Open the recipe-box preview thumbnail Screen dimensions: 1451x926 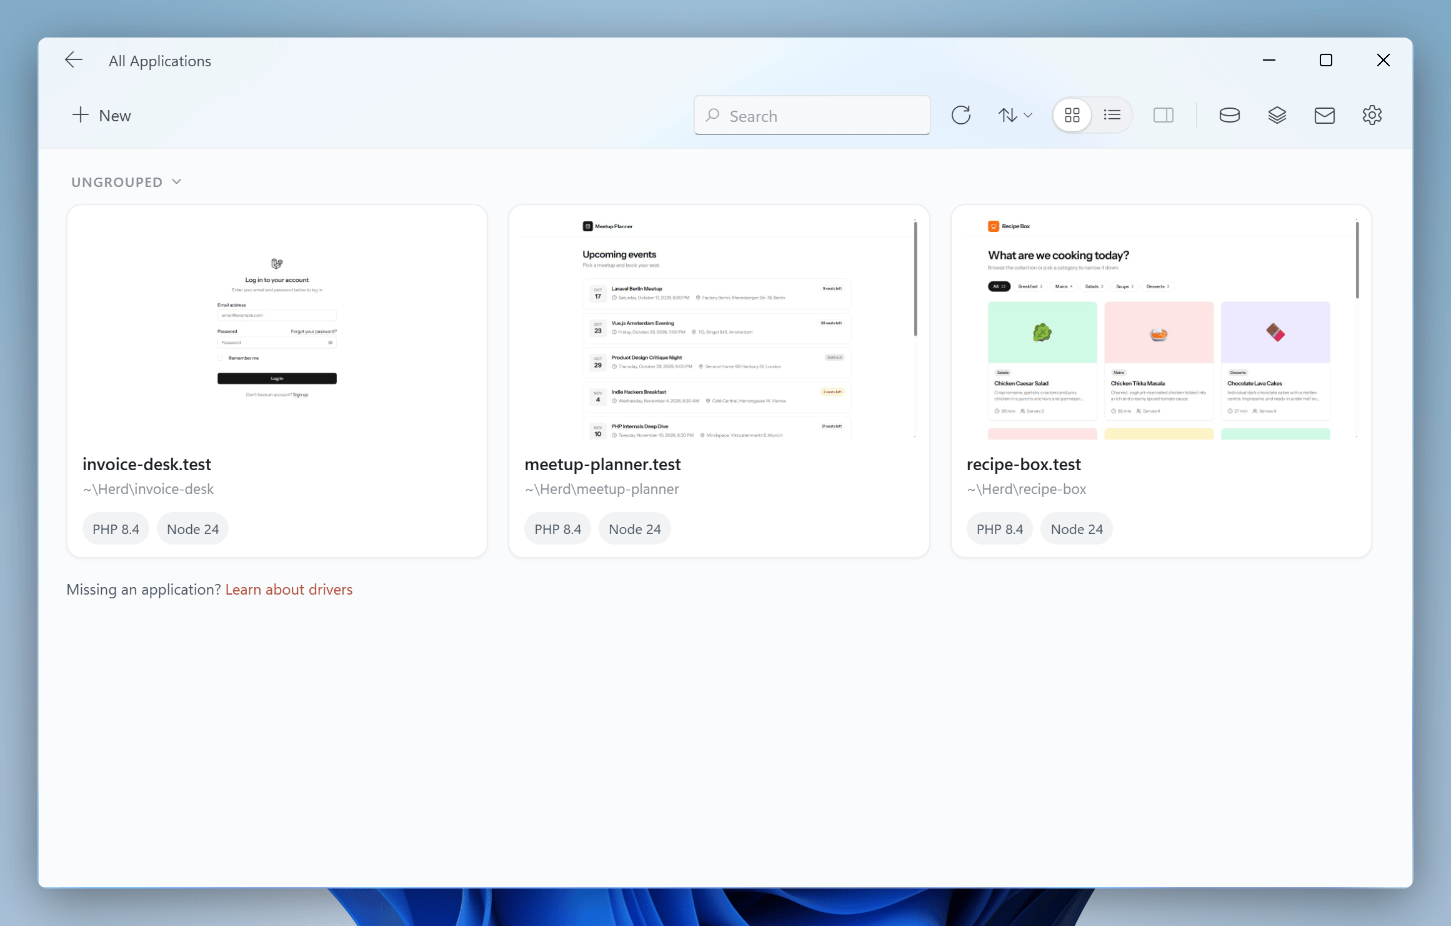point(1160,328)
